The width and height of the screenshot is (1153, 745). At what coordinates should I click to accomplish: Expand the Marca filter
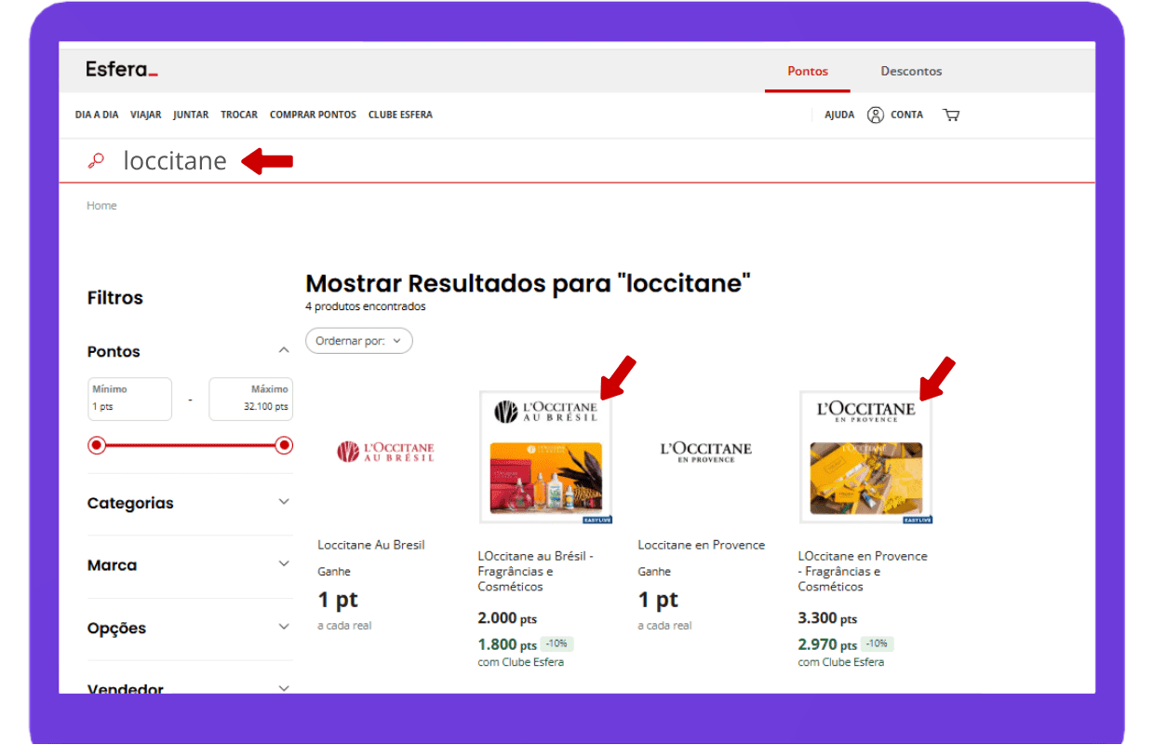pyautogui.click(x=284, y=564)
